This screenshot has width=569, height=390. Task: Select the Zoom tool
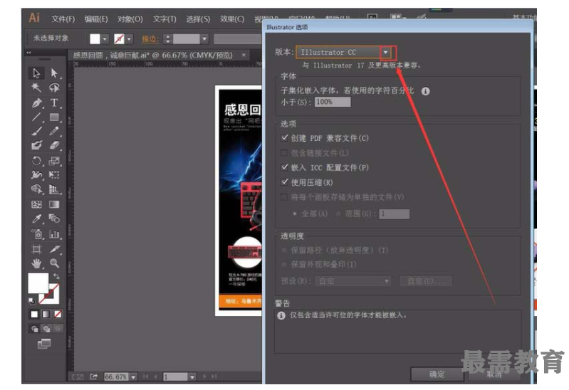click(54, 263)
